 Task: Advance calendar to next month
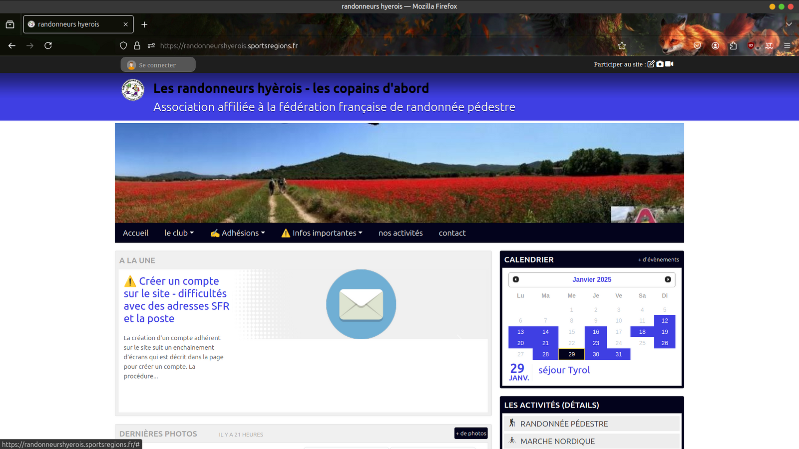tap(668, 279)
